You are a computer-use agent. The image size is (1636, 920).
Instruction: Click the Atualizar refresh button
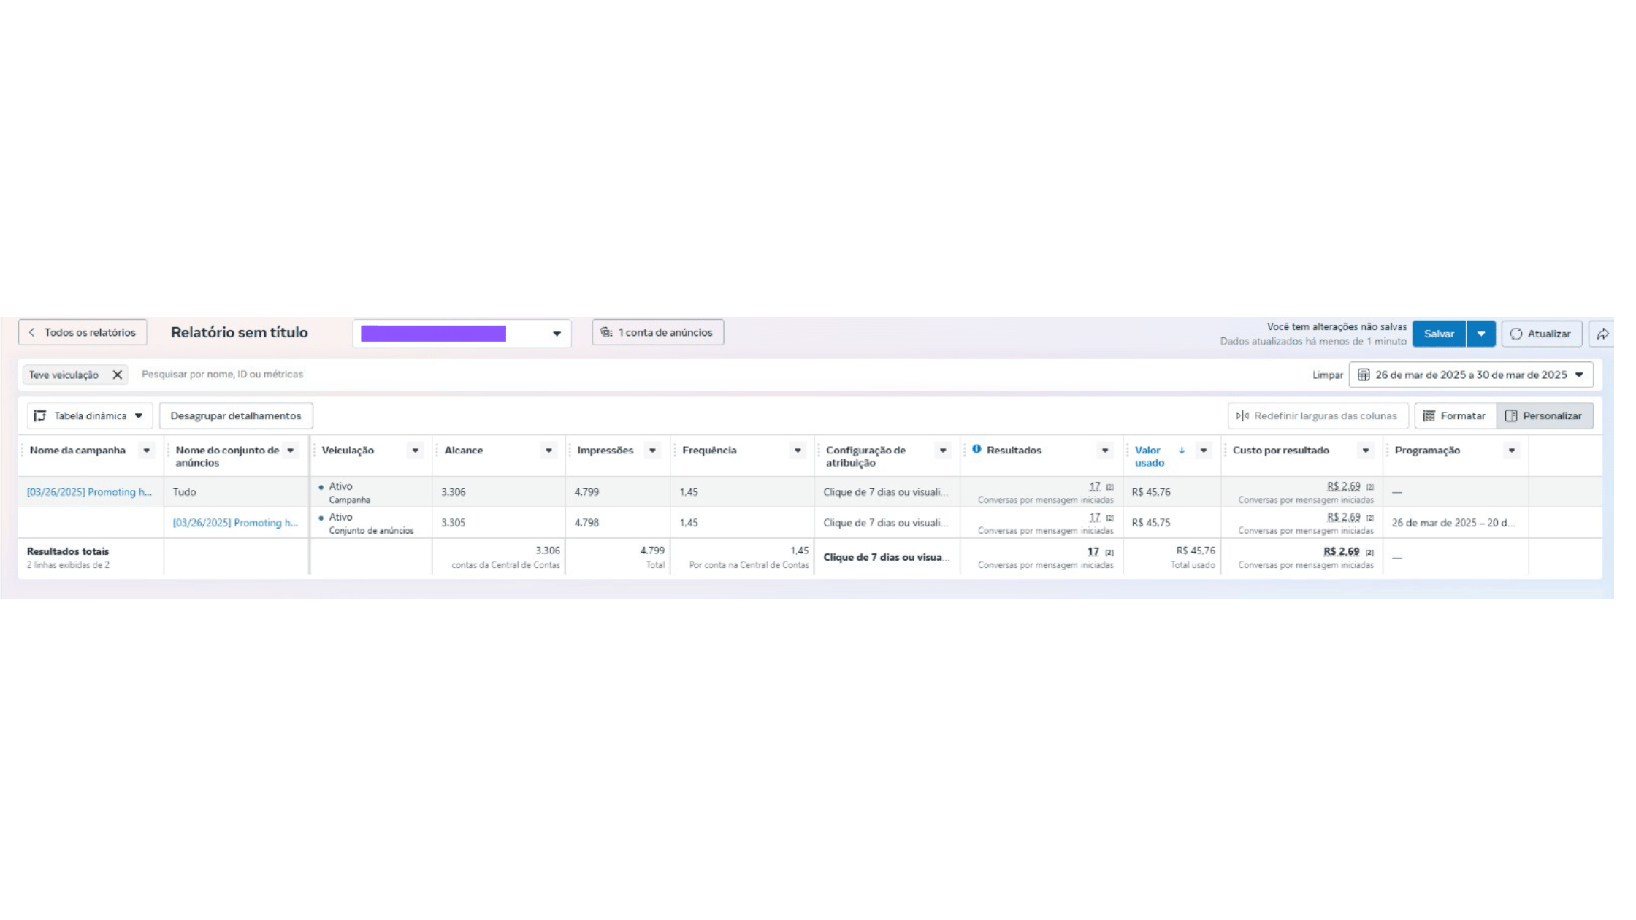[x=1541, y=334]
